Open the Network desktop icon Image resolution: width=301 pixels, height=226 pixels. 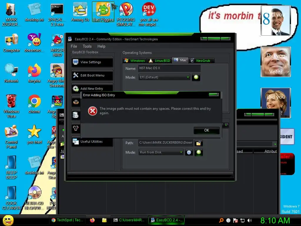pyautogui.click(x=11, y=73)
